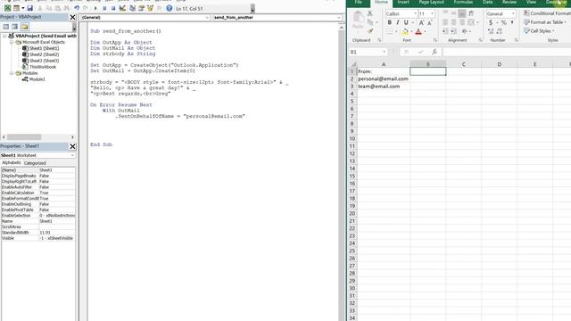
Task: Run the macro with the play icon
Action: (x=95, y=8)
